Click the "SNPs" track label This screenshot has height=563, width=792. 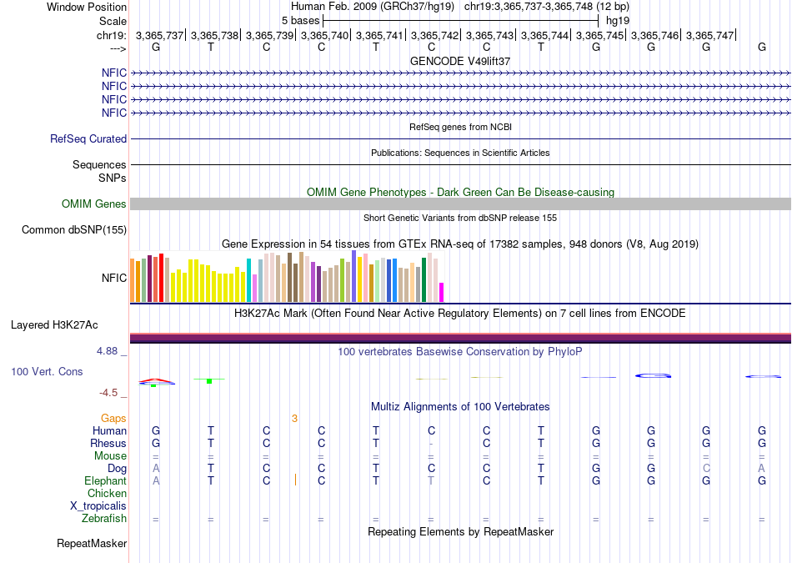[113, 178]
